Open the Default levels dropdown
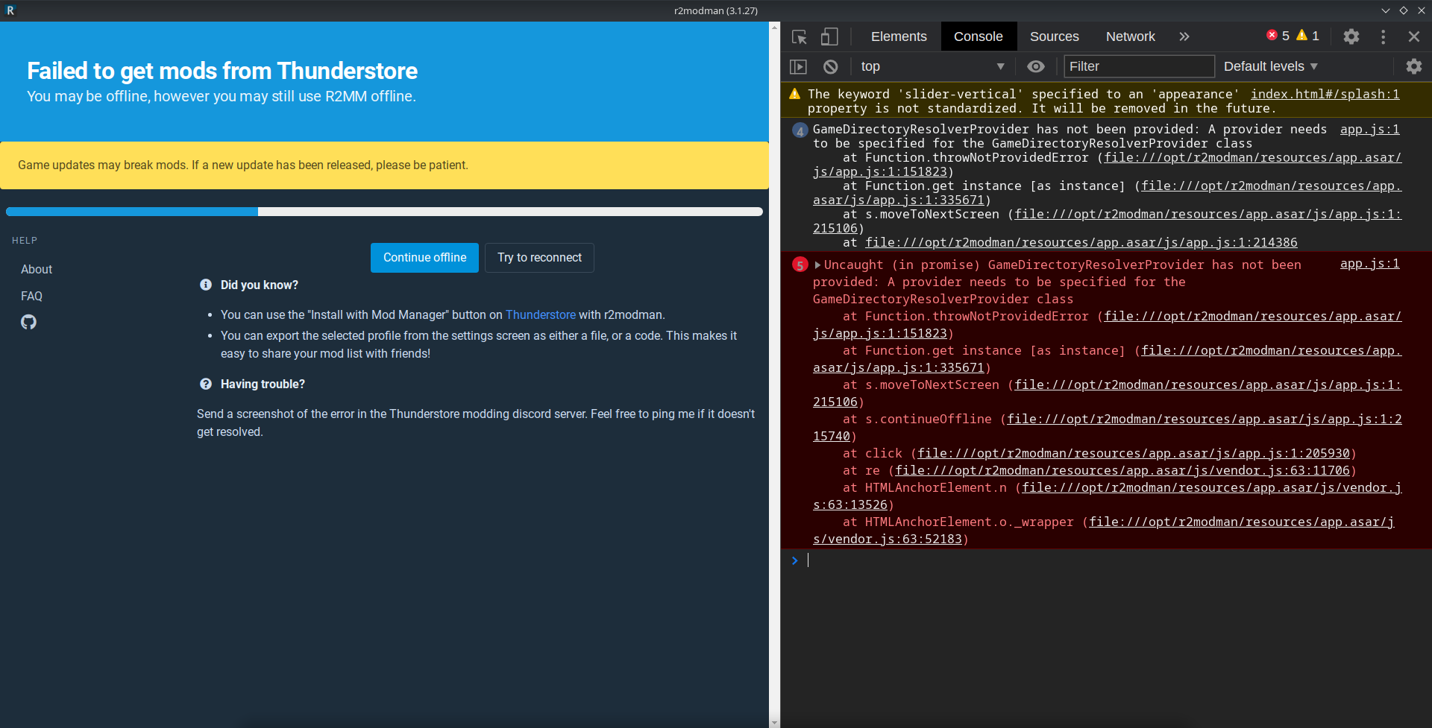The height and width of the screenshot is (728, 1432). [x=1271, y=66]
